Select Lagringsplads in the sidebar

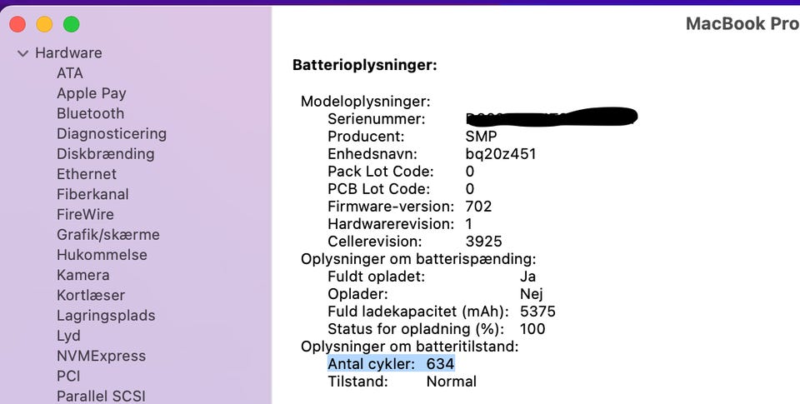tap(106, 316)
